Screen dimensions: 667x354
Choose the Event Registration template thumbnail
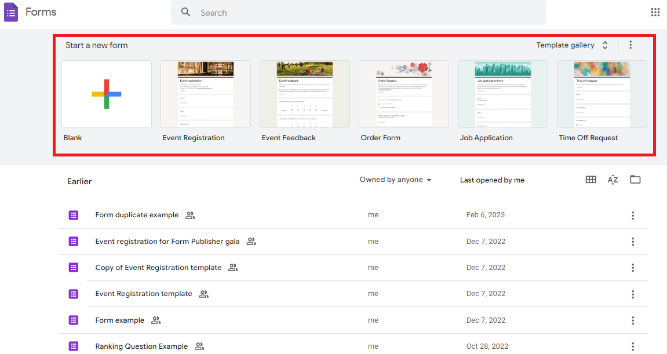pyautogui.click(x=206, y=94)
